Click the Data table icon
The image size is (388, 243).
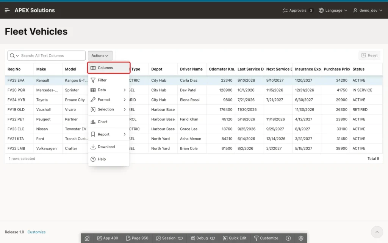coord(93,90)
